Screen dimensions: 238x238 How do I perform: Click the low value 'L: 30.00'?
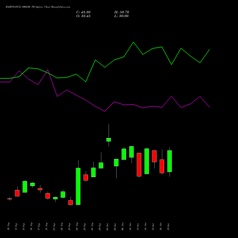click(121, 16)
